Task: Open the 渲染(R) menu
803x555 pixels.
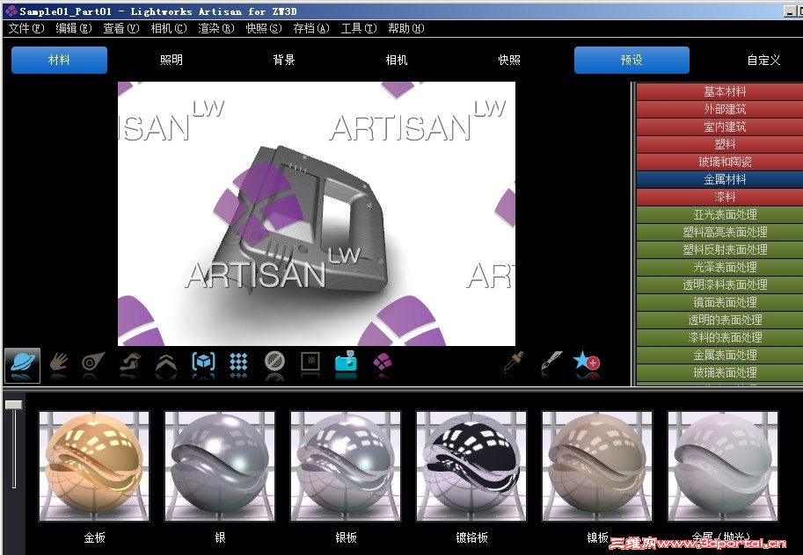Action: coord(216,28)
